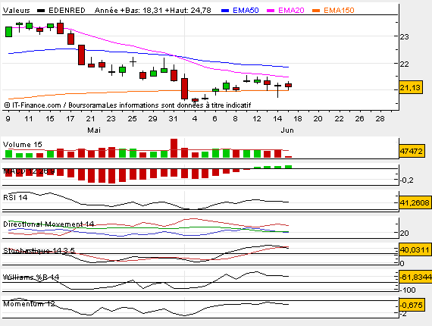The image size is (432, 326).
Task: Click the Volume 15 panel title
Action: [22, 144]
